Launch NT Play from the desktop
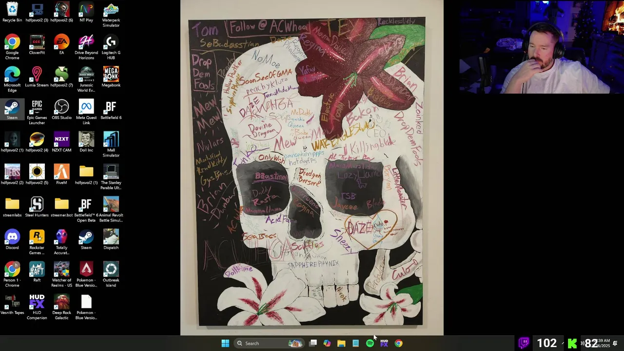Image resolution: width=624 pixels, height=351 pixels. click(86, 13)
